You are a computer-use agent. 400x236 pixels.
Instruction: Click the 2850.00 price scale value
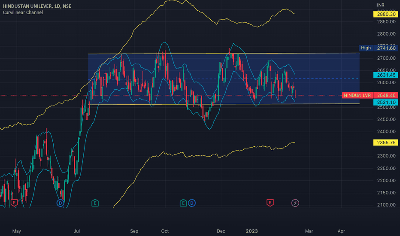(386, 22)
